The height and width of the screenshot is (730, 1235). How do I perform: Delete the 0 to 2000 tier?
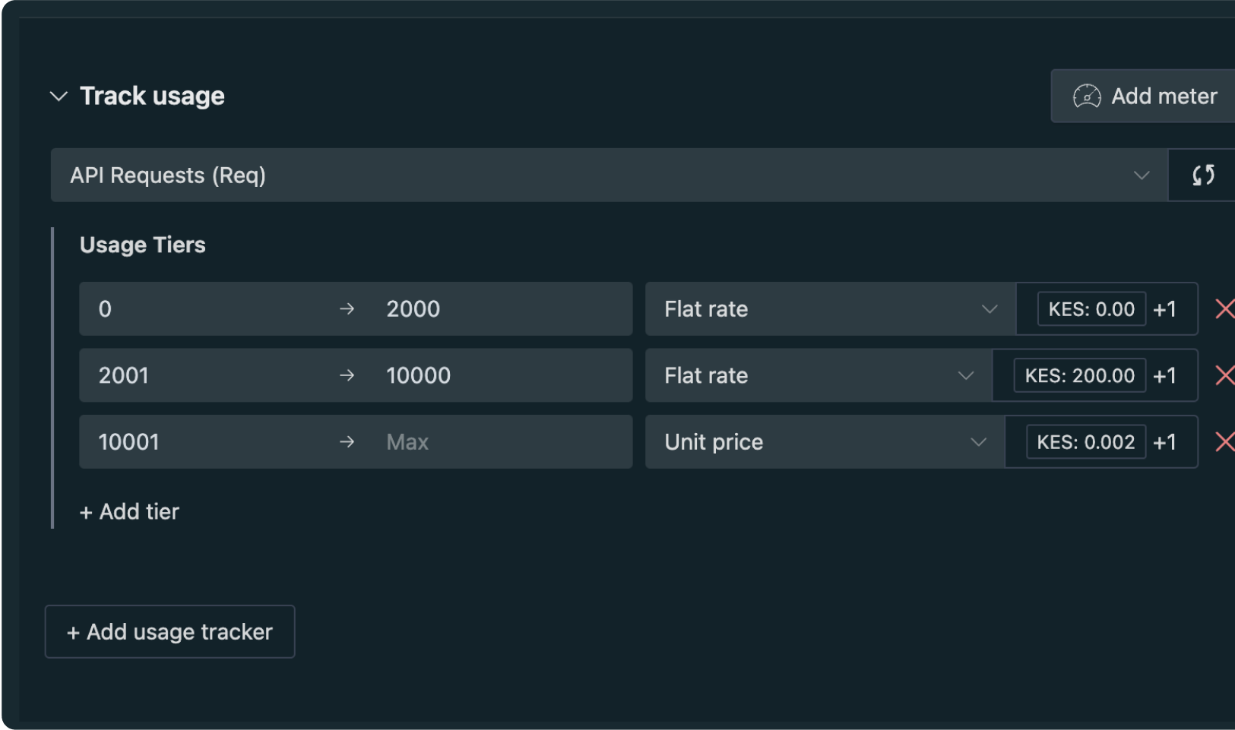click(1224, 309)
